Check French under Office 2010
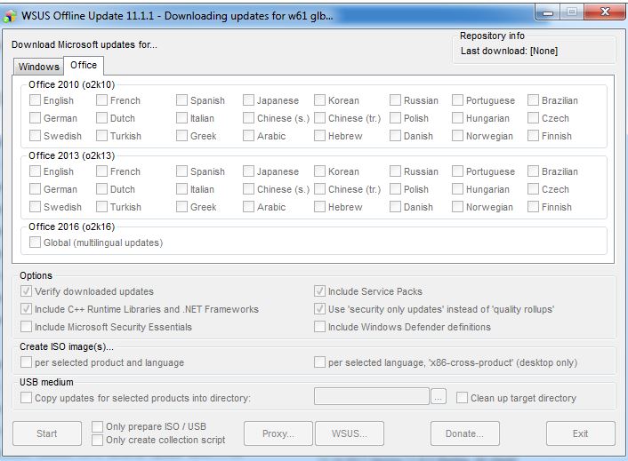The height and width of the screenshot is (461, 628). pos(101,100)
